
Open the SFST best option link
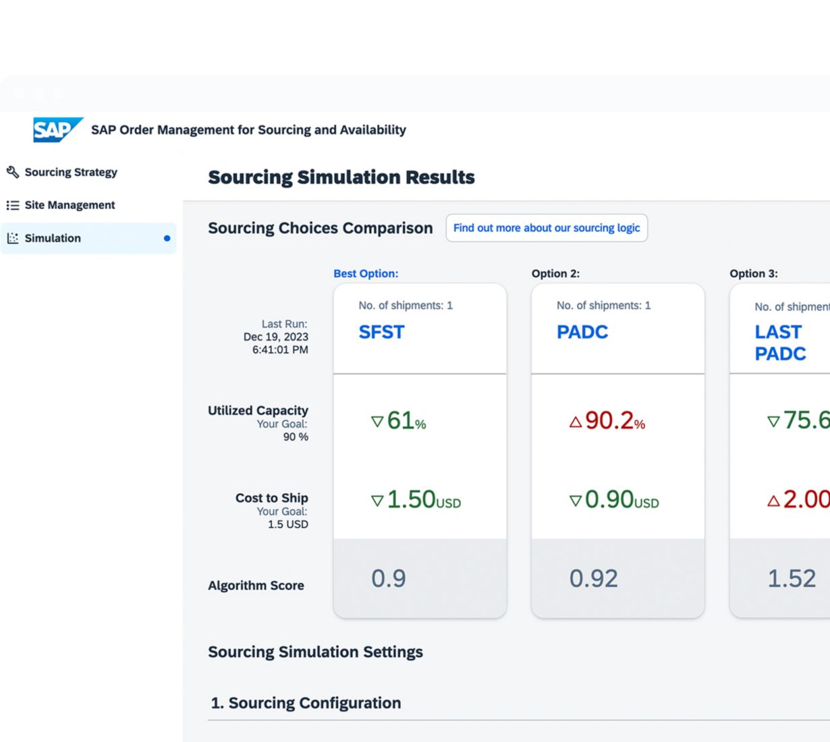pos(381,332)
